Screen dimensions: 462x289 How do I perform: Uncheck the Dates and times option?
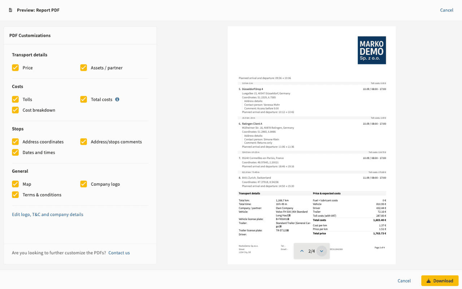point(15,152)
